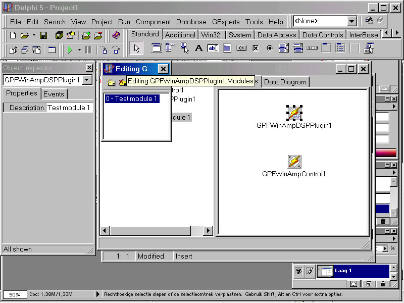Viewport: 404px width, 303px height.
Task: Delete layer using trash icon
Action: pos(383,284)
